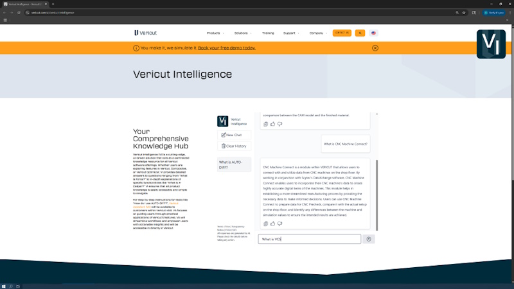Image resolution: width=514 pixels, height=289 pixels.
Task: Dismiss the orange demo banner
Action: 375,48
